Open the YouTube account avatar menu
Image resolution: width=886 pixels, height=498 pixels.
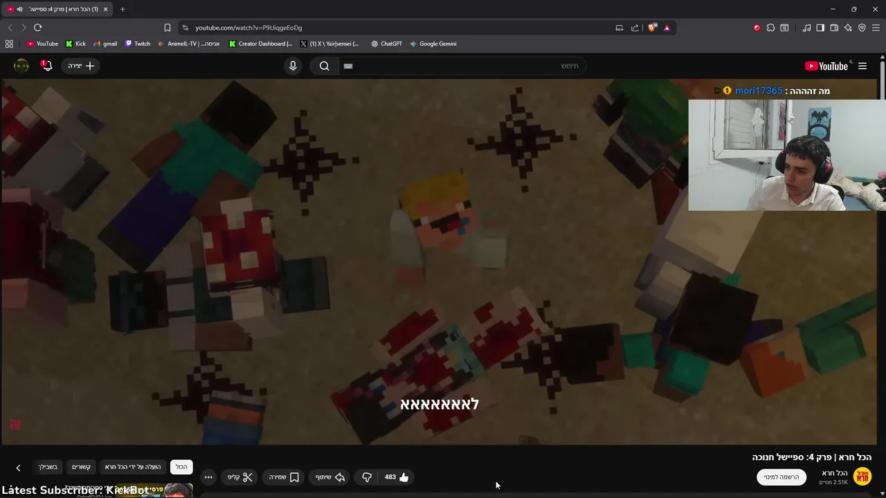(x=21, y=66)
